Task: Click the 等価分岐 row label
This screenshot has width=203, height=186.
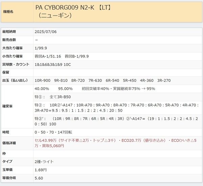Action: (9, 178)
